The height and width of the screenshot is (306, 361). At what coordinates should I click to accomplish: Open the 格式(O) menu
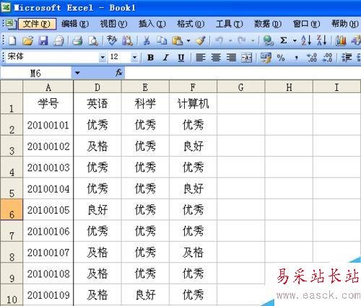(191, 24)
